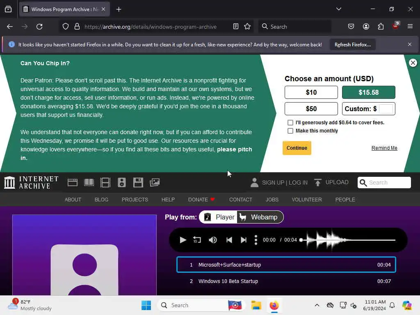The image size is (420, 315).
Task: Click SIGN UP link
Action: click(x=273, y=183)
